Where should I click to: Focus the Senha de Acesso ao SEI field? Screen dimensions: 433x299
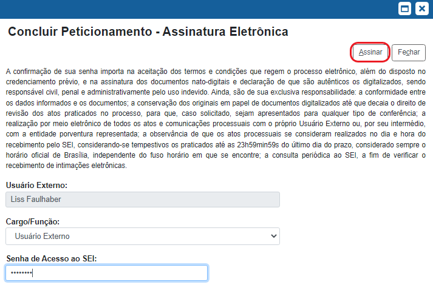click(x=107, y=273)
